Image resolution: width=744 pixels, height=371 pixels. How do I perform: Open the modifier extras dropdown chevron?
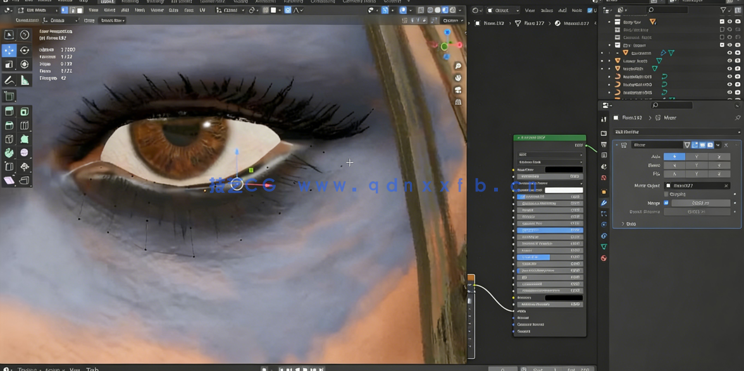(x=717, y=145)
